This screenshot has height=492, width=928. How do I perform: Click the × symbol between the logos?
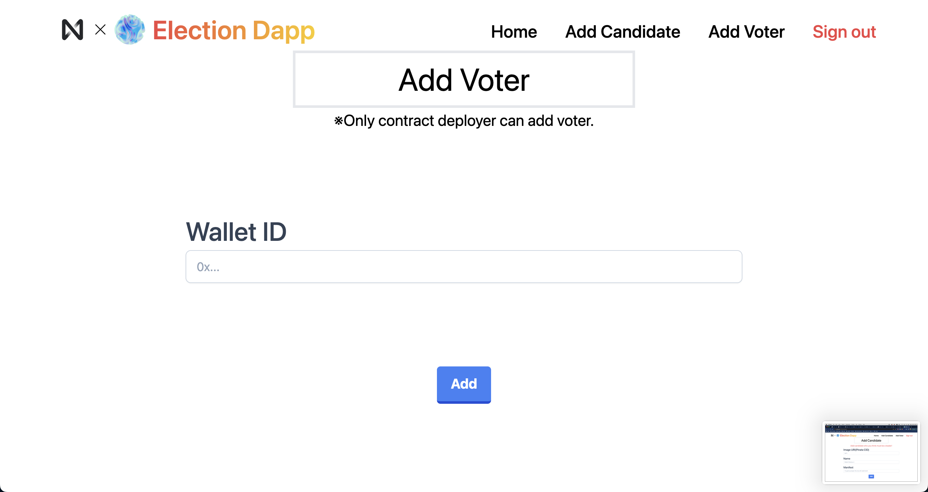pyautogui.click(x=101, y=30)
